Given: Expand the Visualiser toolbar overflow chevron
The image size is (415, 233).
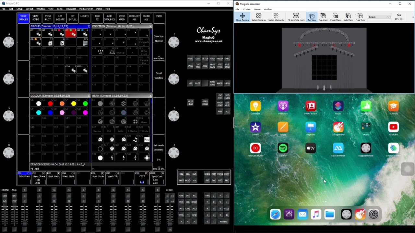Looking at the screenshot, I should pyautogui.click(x=413, y=17).
